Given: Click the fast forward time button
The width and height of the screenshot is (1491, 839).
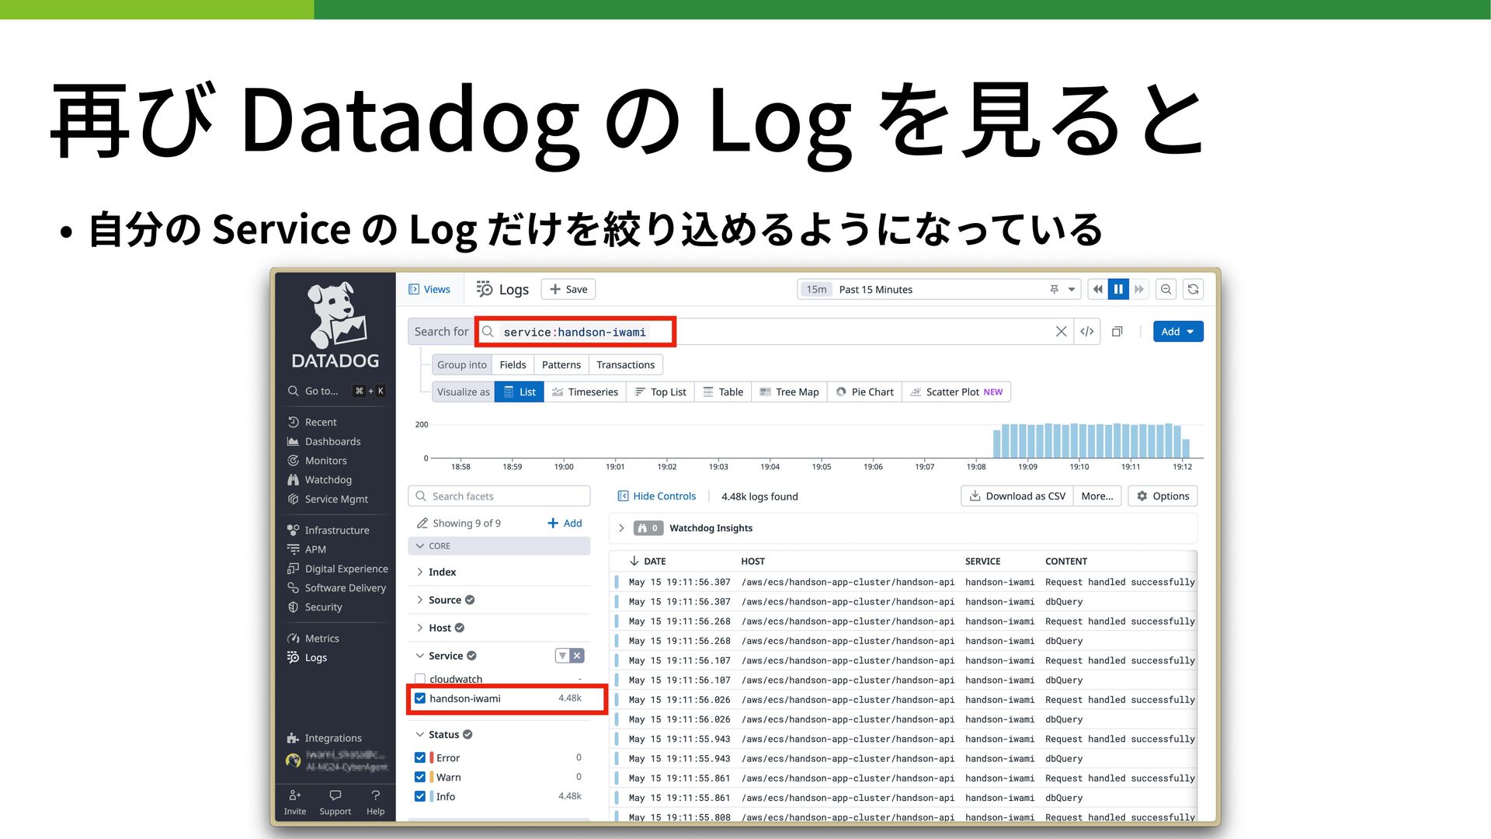Looking at the screenshot, I should 1139,289.
